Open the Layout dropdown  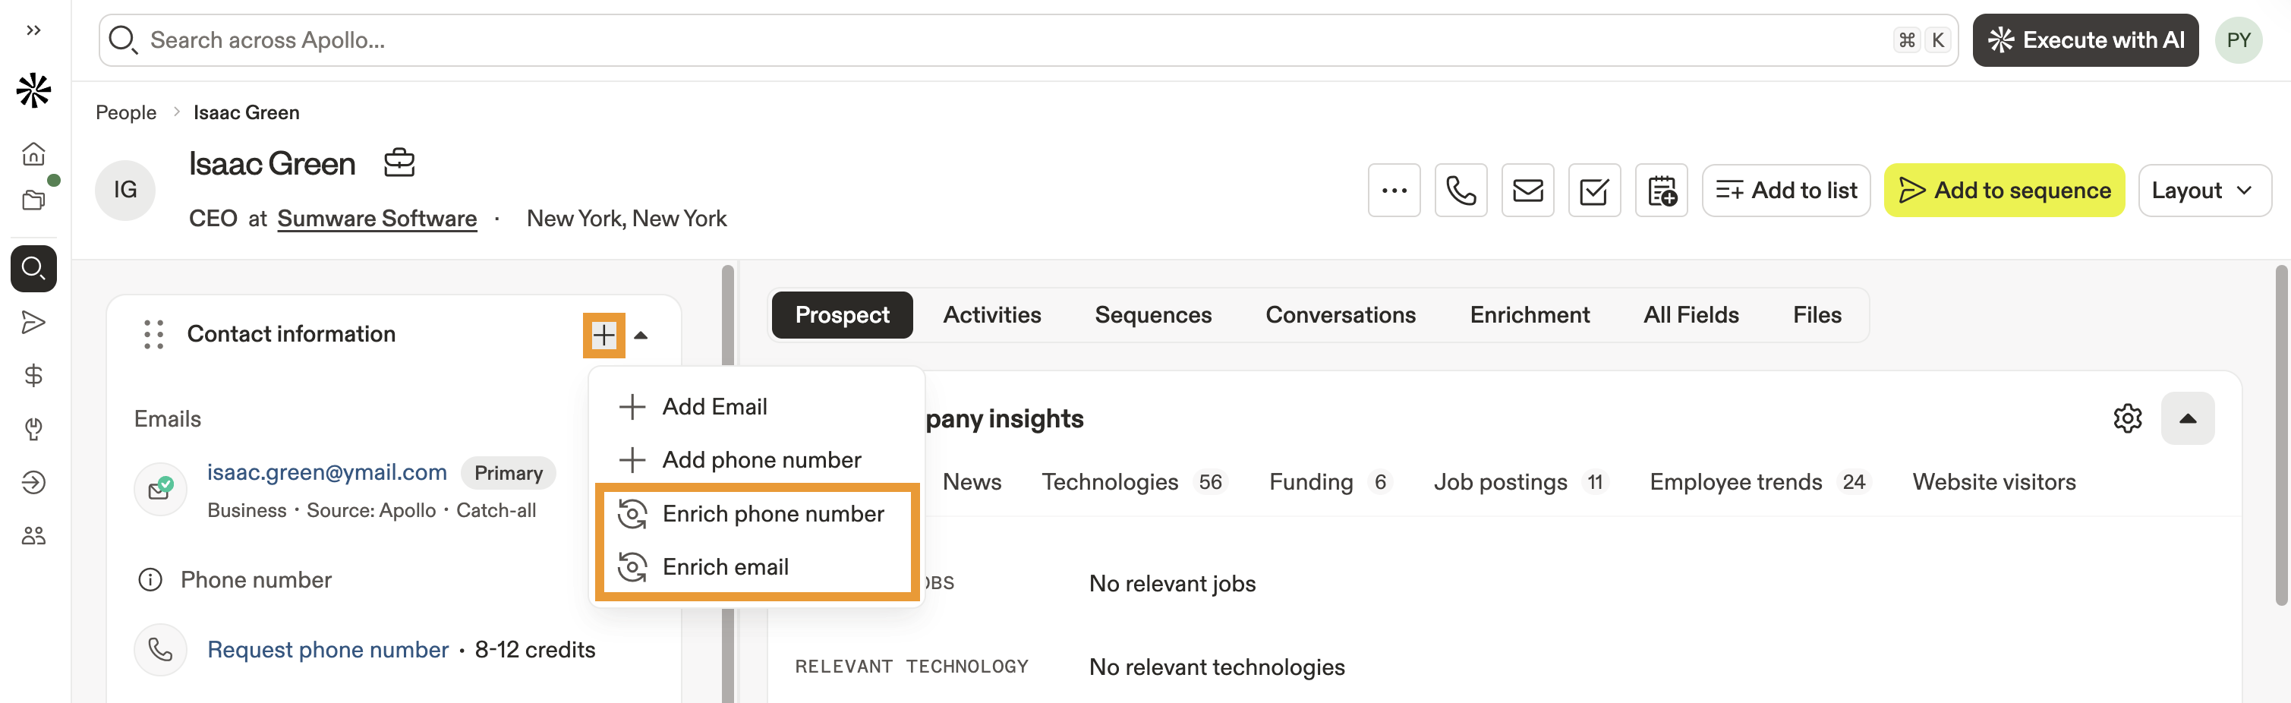point(2204,191)
